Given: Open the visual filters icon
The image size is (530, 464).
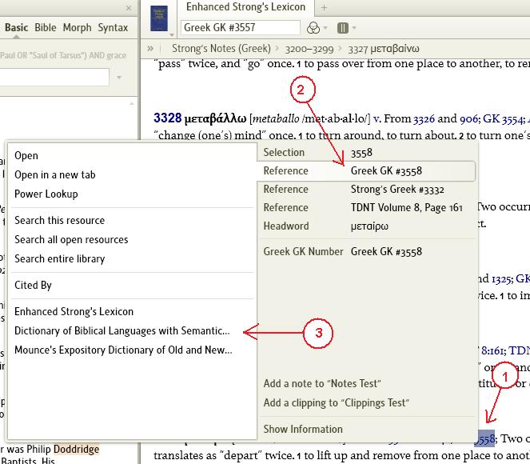Looking at the screenshot, I should [x=313, y=28].
